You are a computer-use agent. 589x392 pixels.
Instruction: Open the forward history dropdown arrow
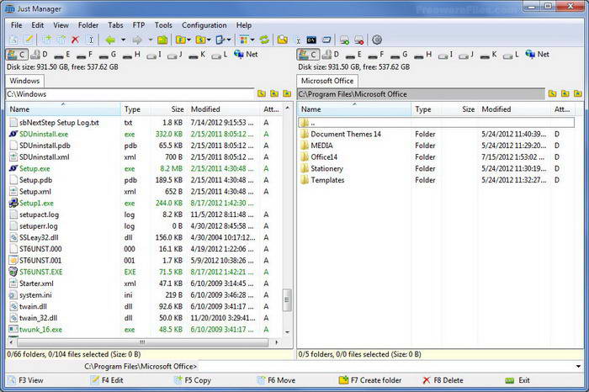click(150, 40)
